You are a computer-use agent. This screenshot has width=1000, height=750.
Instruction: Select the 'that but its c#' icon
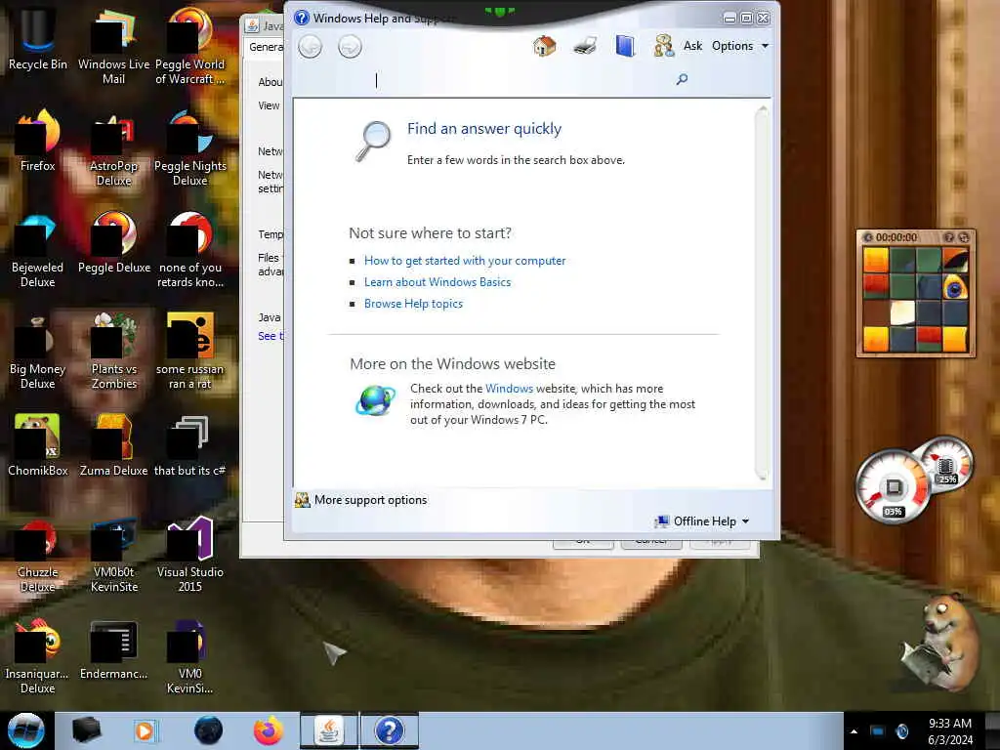[190, 445]
